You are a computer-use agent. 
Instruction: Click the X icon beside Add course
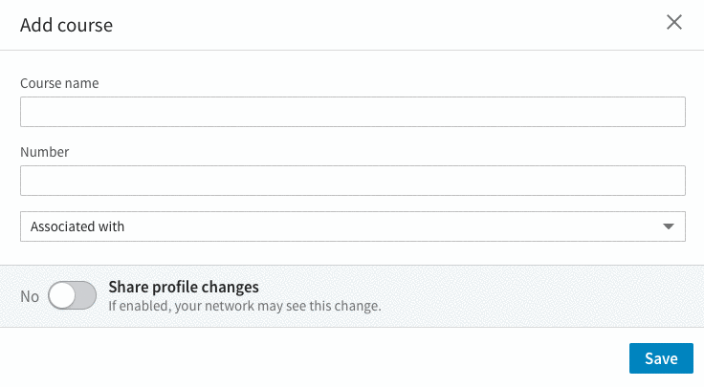674,23
